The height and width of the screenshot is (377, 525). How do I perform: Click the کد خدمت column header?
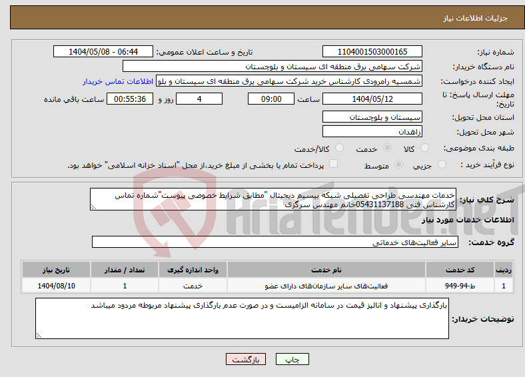pyautogui.click(x=460, y=270)
